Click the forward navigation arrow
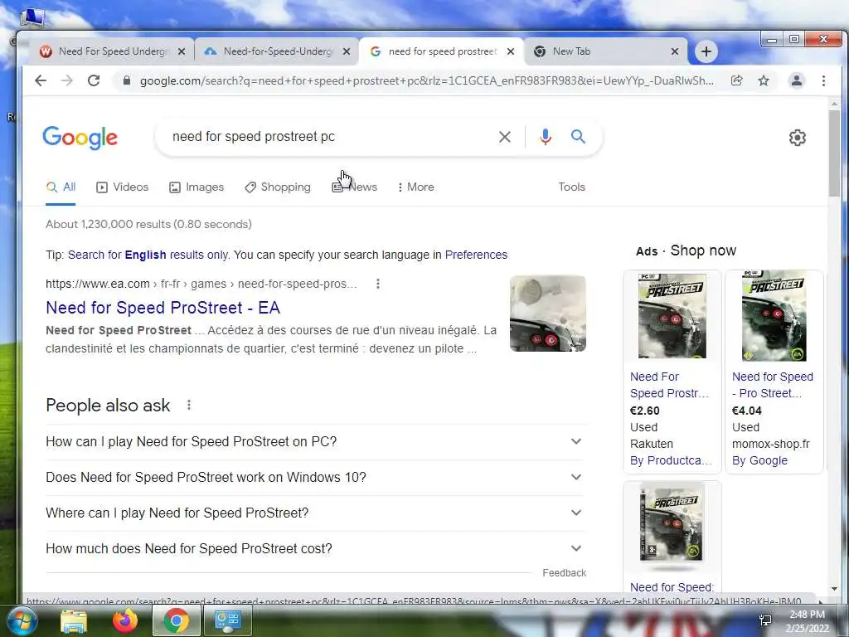849x637 pixels. tap(66, 80)
